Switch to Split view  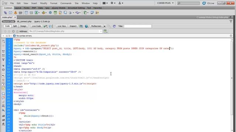pyautogui.click(x=15, y=26)
